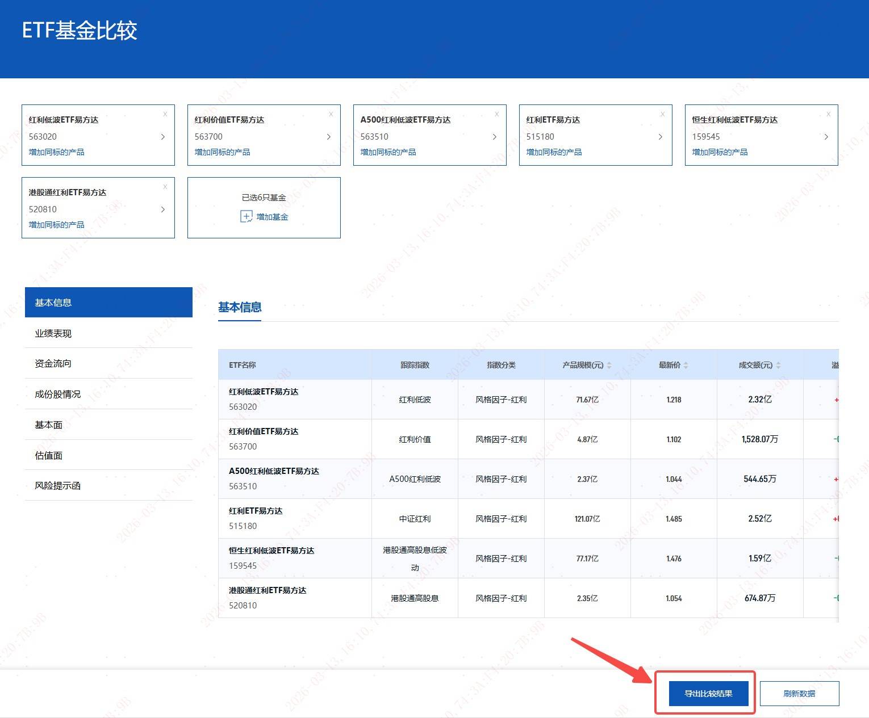Remove 红利低波ETF易方达 card with its X icon

coord(165,114)
